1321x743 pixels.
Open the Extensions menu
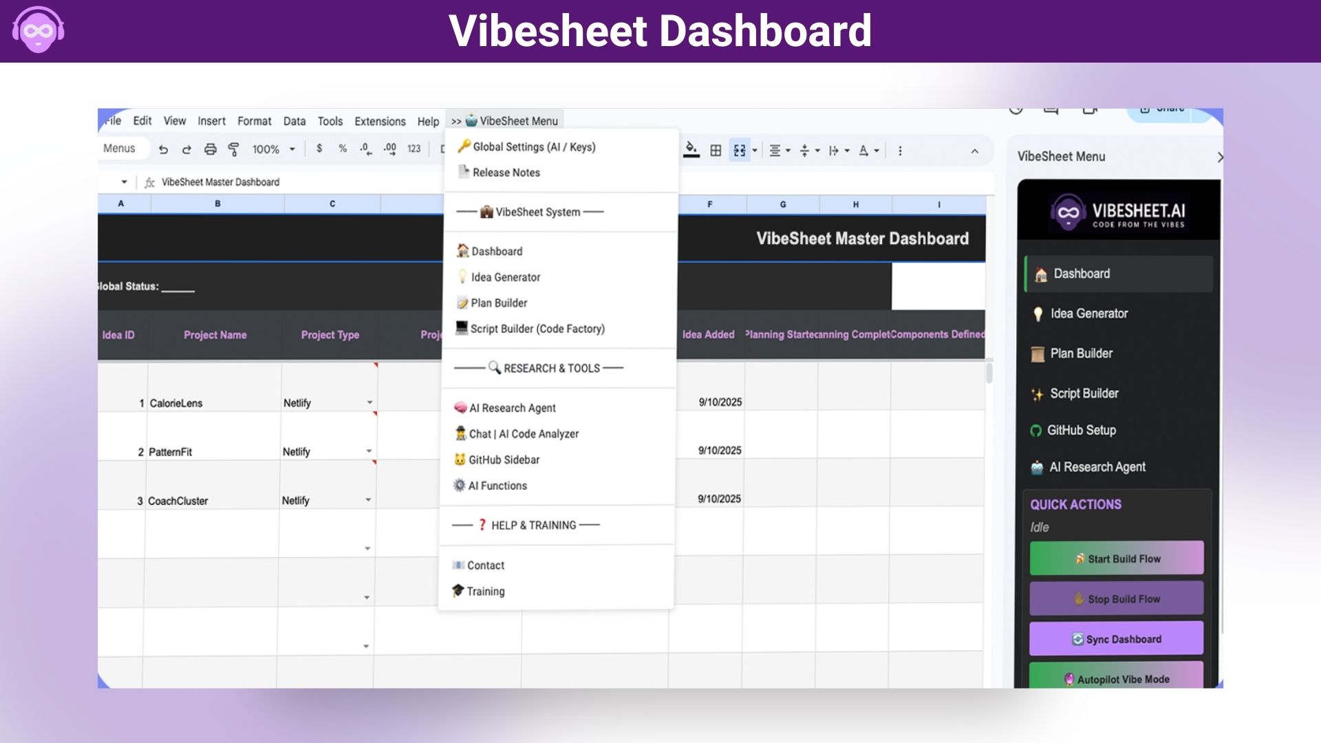click(x=380, y=121)
